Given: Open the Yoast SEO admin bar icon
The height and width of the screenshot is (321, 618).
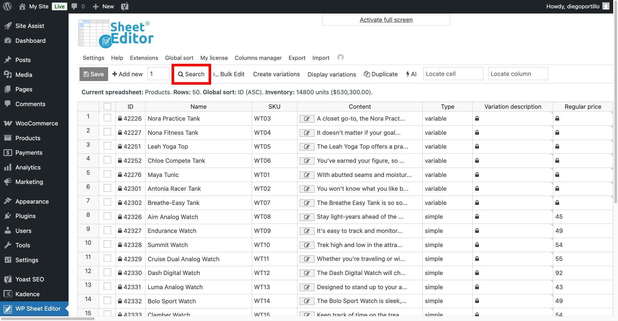Looking at the screenshot, I should (125, 6).
